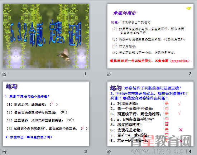Screen dimensions: 197x155
Task: Click the 练习 heading on slide 3
Action: click(11, 87)
